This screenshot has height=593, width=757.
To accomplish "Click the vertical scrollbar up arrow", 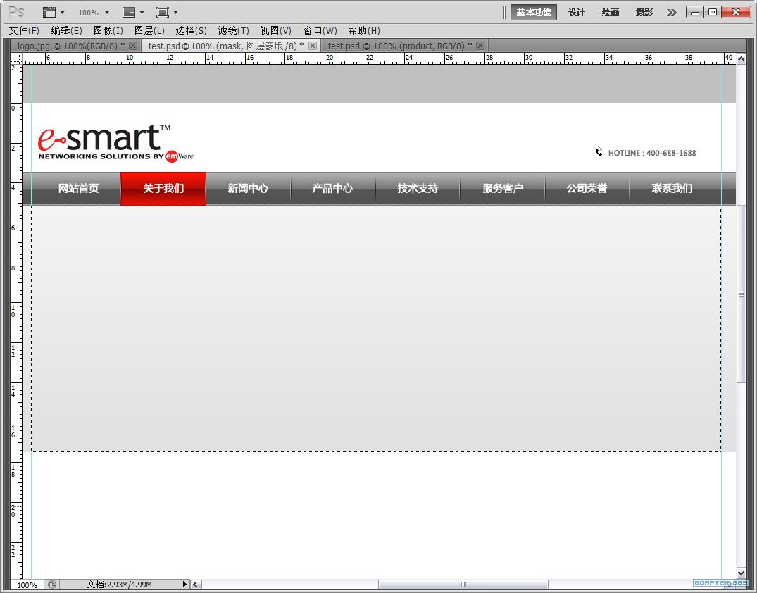I will click(x=741, y=59).
